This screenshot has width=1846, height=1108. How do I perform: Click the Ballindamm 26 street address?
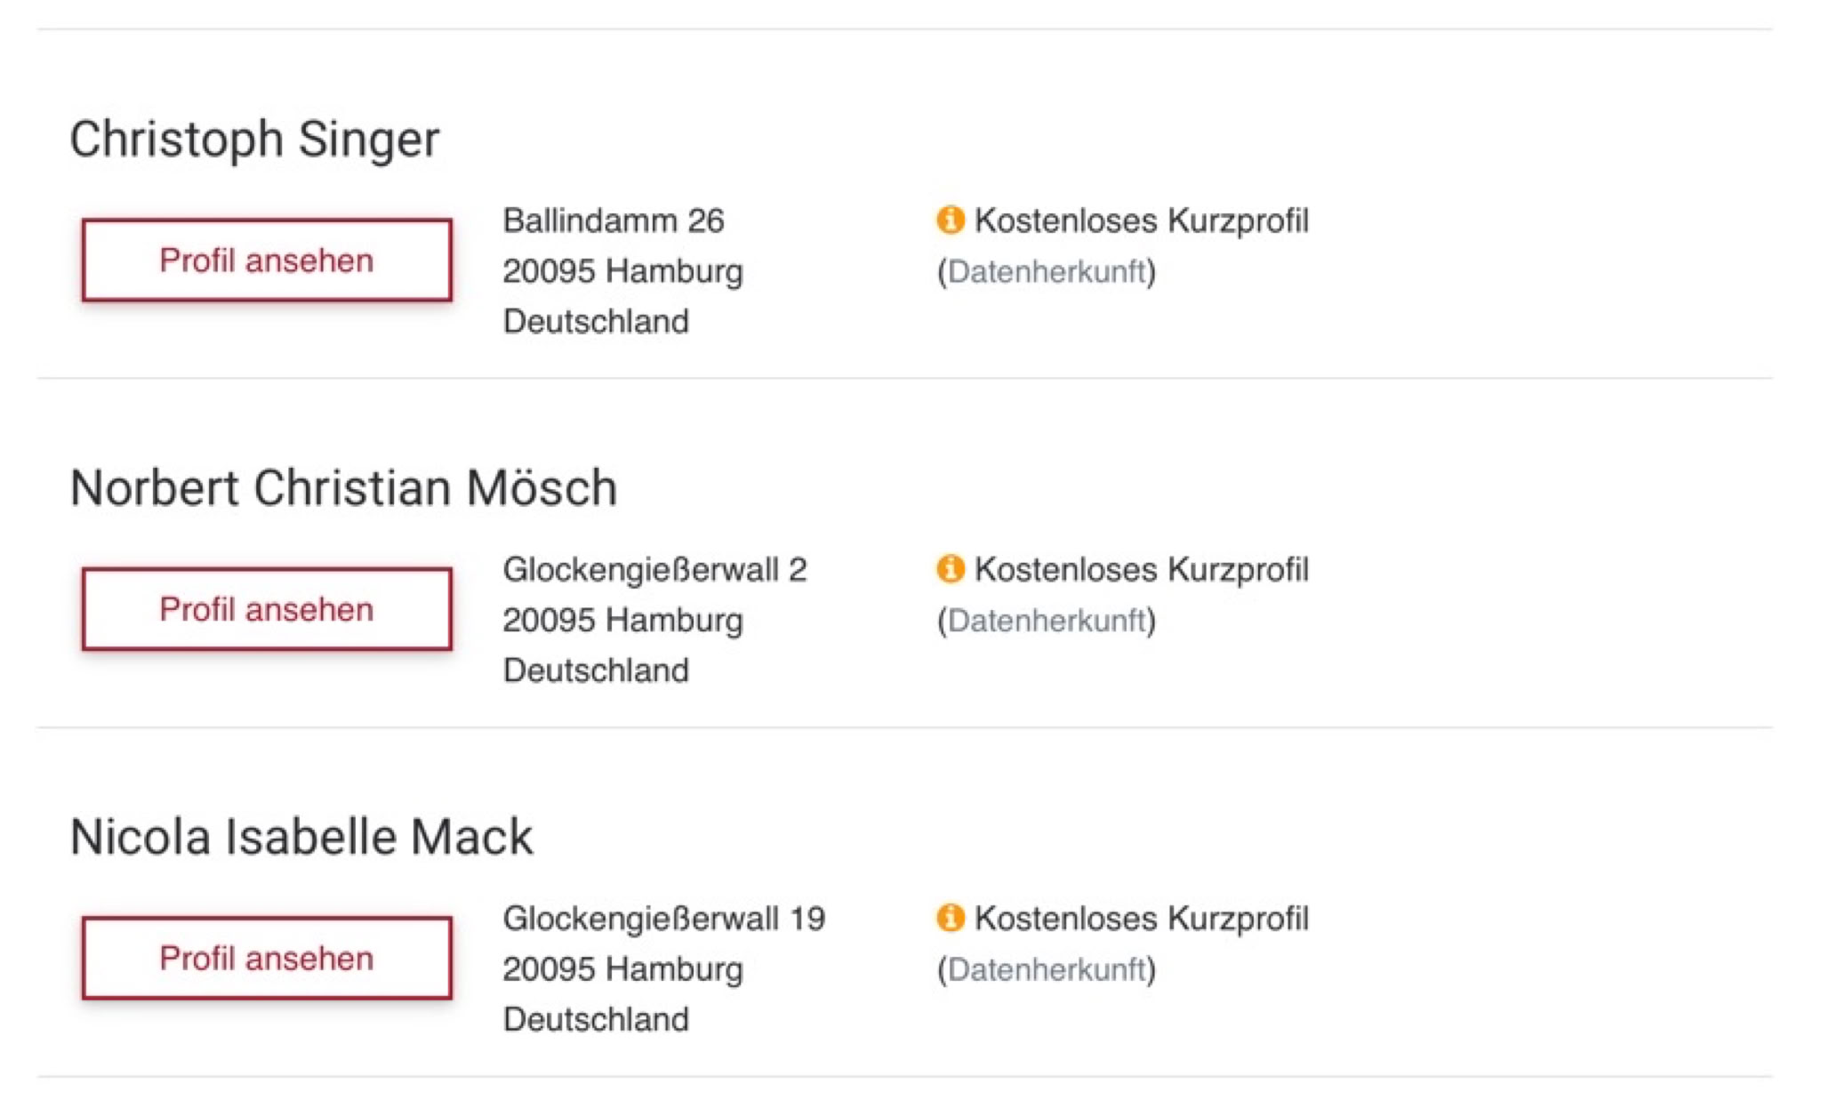[614, 221]
